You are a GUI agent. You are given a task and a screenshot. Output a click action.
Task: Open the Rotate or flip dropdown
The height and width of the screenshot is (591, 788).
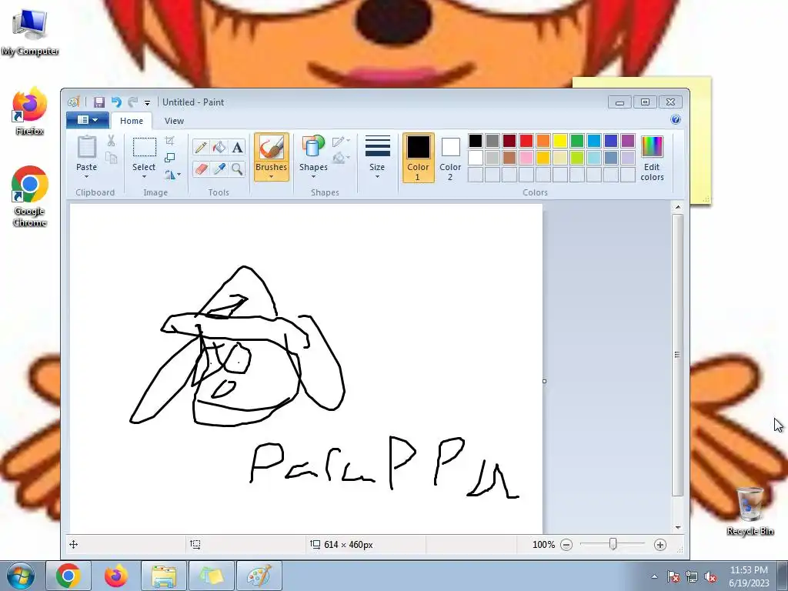172,175
